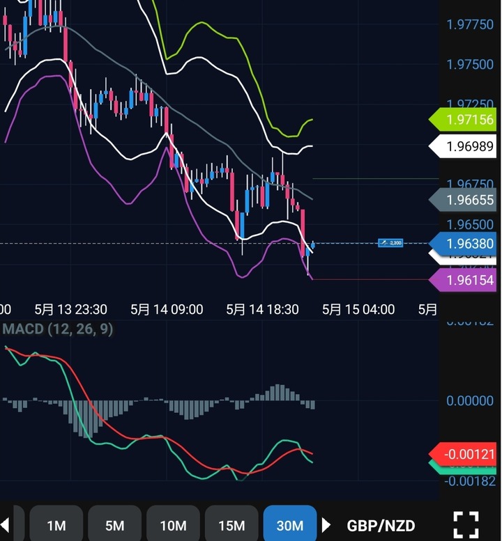
Task: Select the 15M timeframe
Action: 231,525
